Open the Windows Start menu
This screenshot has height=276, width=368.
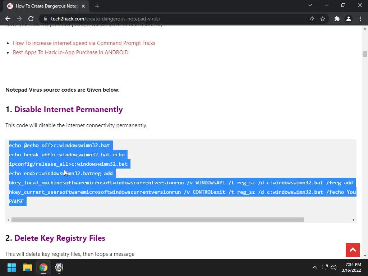[x=11, y=267]
